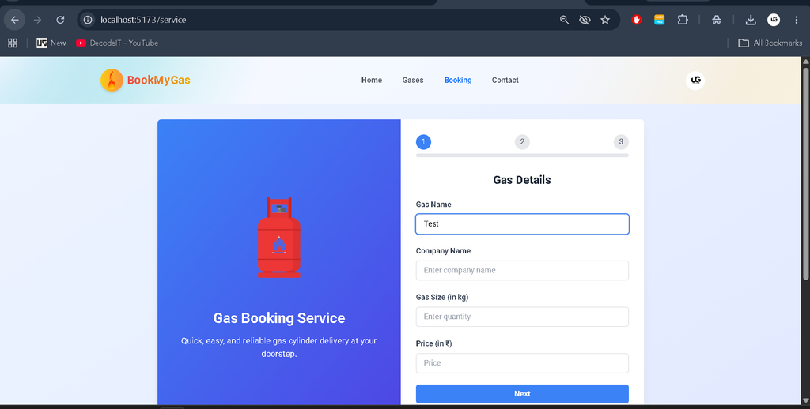
Task: Open the user avatar in site header
Action: tap(695, 81)
